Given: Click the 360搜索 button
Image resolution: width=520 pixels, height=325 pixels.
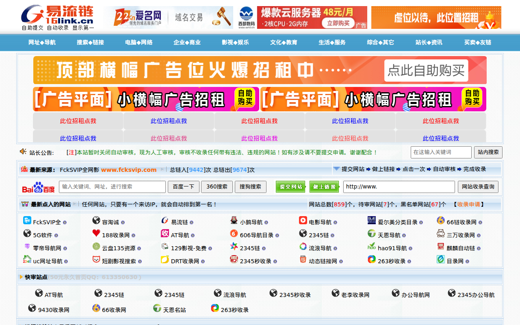Looking at the screenshot, I should (x=217, y=187).
